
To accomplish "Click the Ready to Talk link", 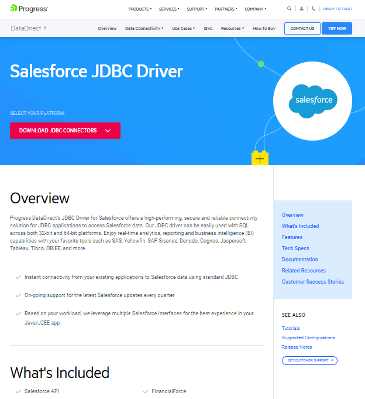I will 338,9.
